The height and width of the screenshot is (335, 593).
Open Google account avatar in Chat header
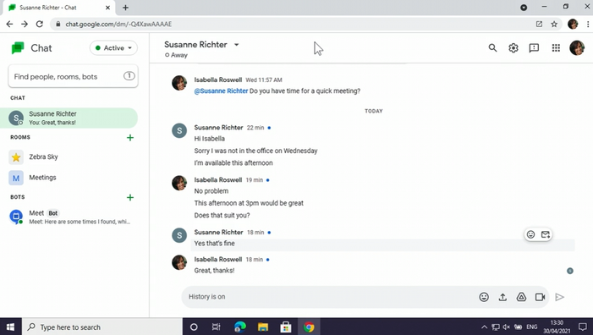pos(577,47)
